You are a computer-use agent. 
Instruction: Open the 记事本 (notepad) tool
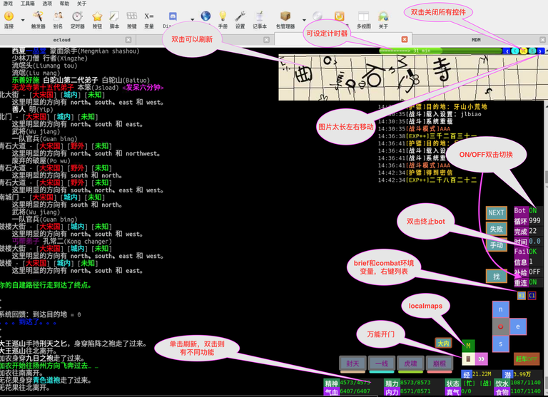point(260,18)
